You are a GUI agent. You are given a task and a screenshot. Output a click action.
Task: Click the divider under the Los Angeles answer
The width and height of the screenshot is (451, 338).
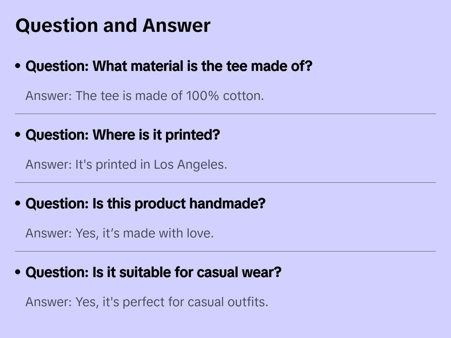point(226,183)
